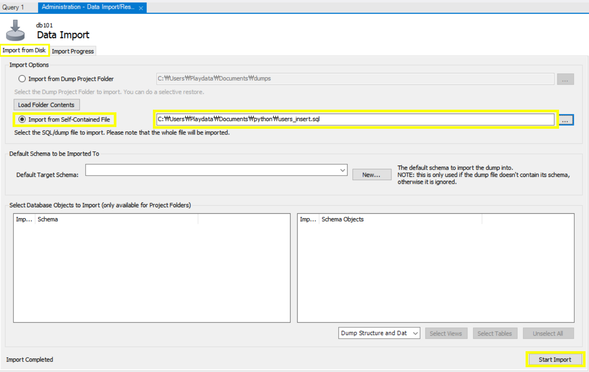Click the Data Import disk icon
The image size is (589, 372).
point(15,30)
